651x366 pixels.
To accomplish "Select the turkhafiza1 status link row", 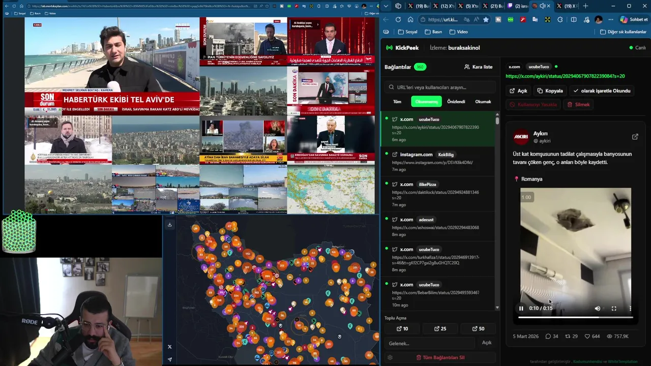I will 437,259.
